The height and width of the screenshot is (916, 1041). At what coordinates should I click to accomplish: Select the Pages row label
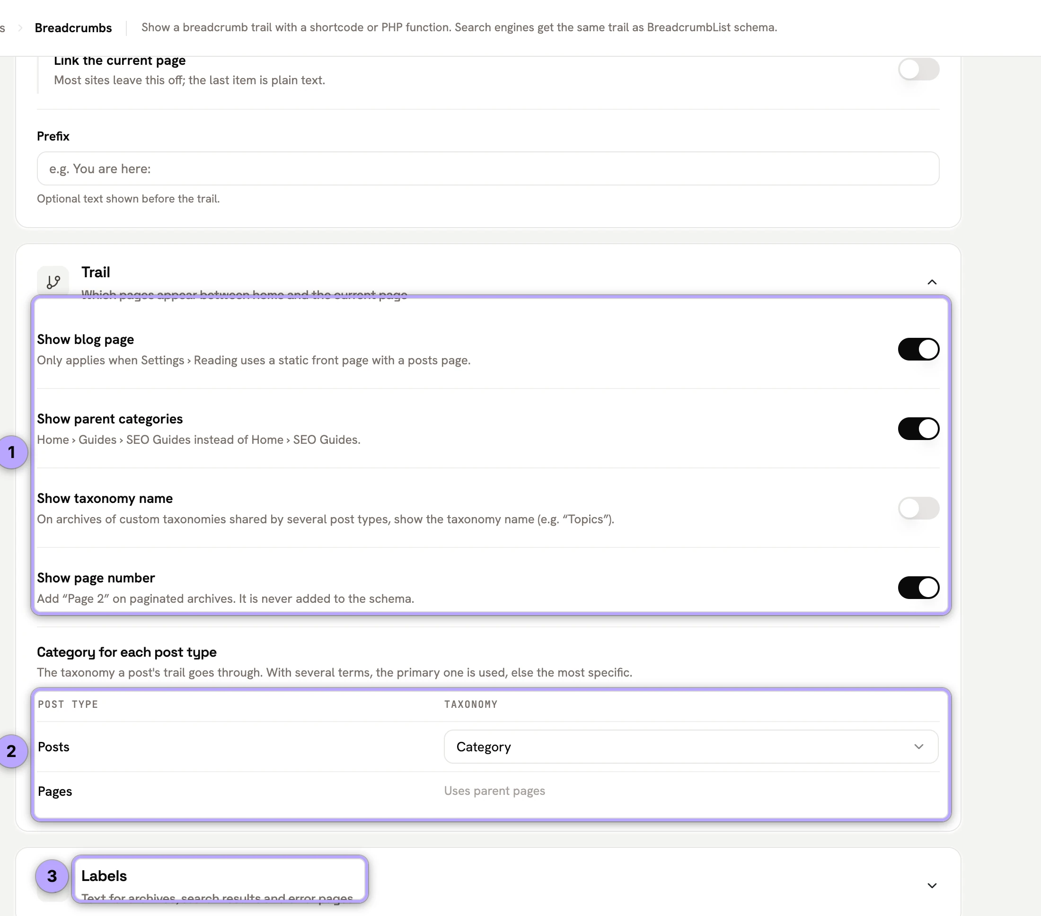pyautogui.click(x=55, y=792)
